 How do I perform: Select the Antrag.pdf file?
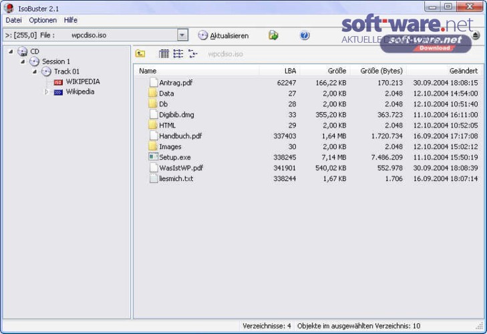point(176,83)
